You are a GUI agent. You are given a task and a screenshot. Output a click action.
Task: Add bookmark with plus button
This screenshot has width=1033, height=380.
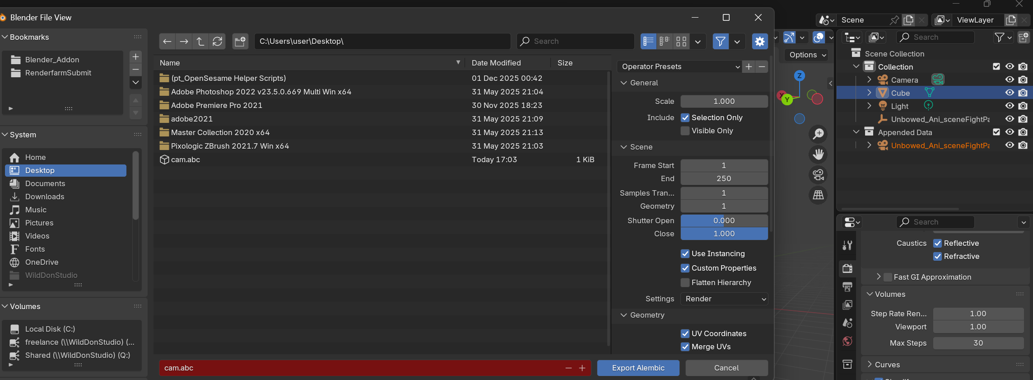click(x=135, y=57)
